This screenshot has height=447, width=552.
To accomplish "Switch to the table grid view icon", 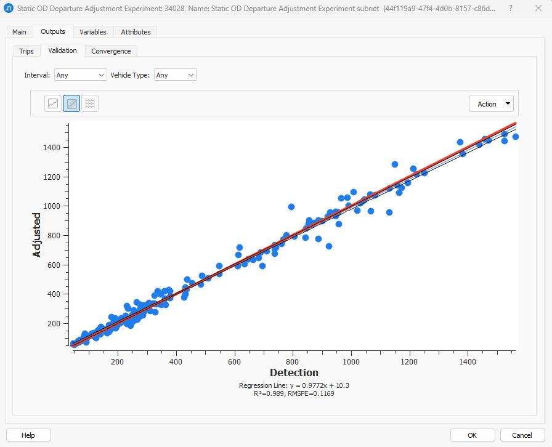I will (x=90, y=104).
